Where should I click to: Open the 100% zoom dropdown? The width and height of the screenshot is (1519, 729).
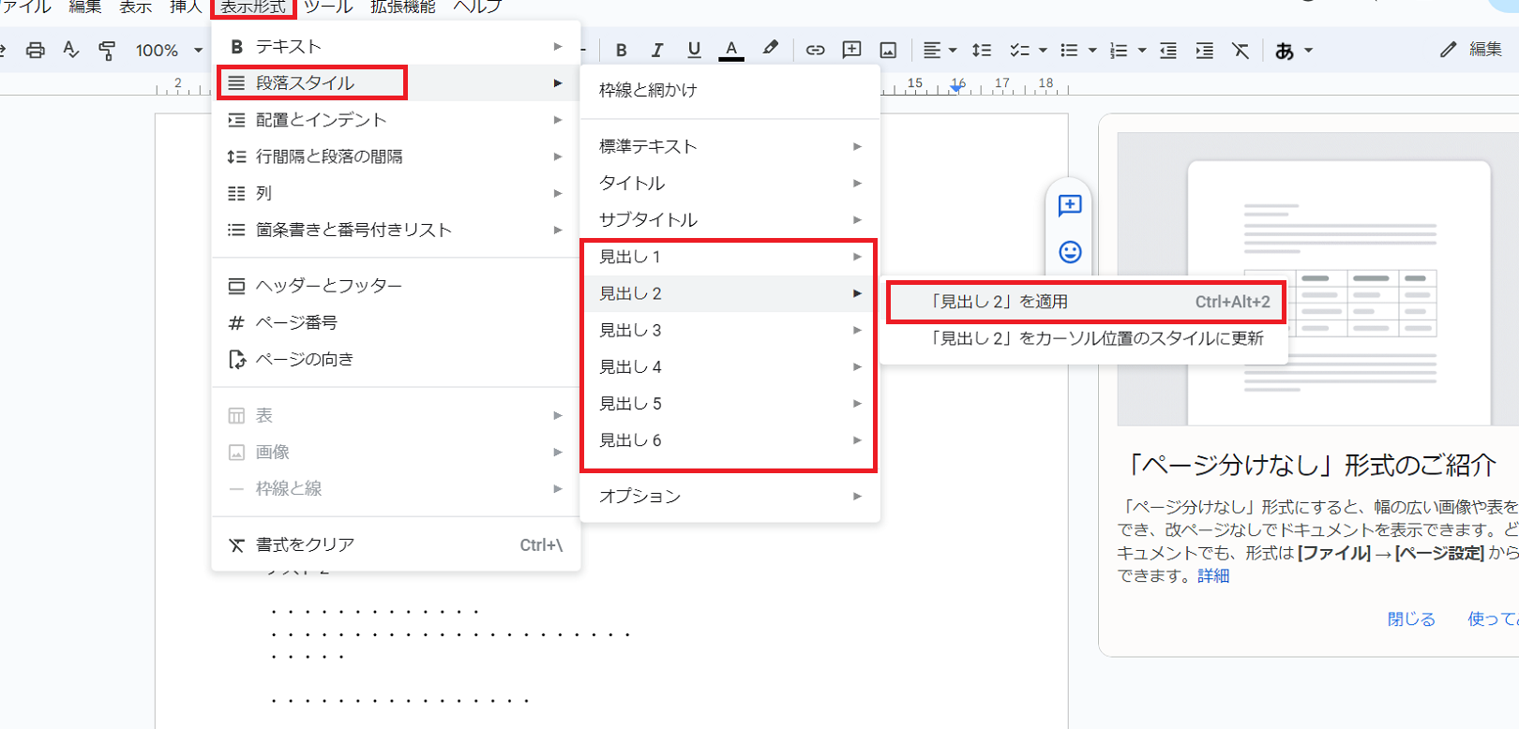tap(169, 51)
